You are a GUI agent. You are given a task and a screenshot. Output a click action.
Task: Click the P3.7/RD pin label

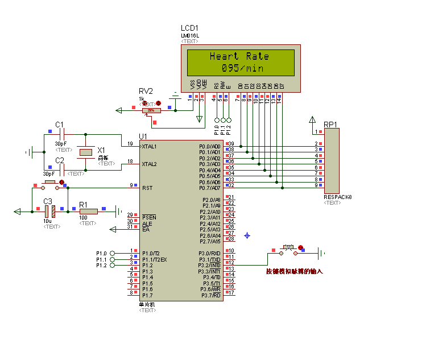(211, 295)
